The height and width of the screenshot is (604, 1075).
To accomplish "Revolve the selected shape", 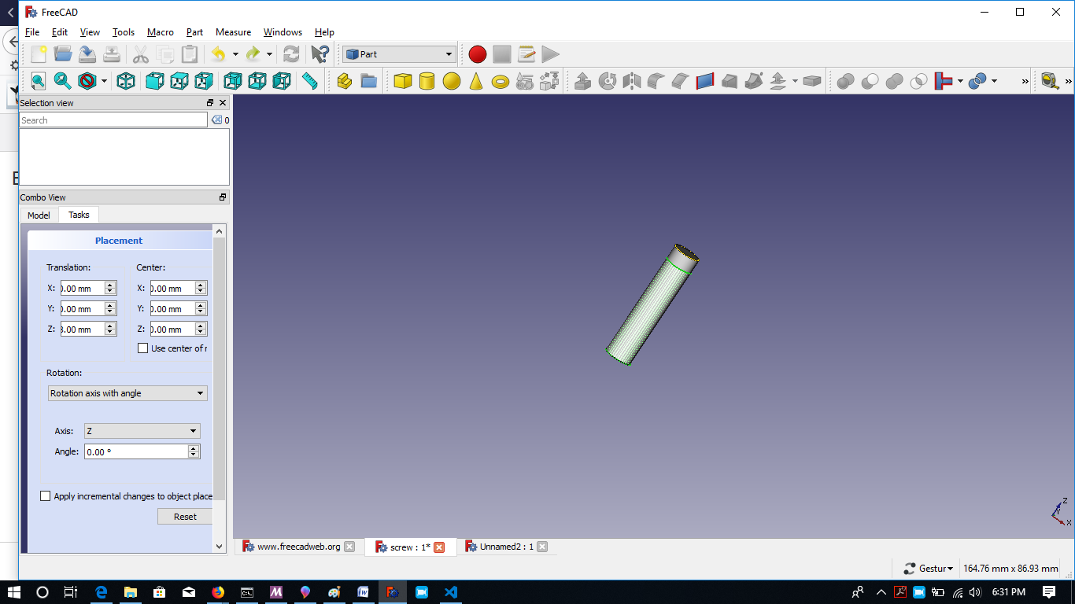I will (608, 81).
